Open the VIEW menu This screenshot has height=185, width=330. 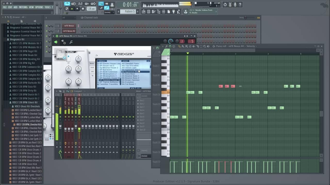tap(31, 7)
